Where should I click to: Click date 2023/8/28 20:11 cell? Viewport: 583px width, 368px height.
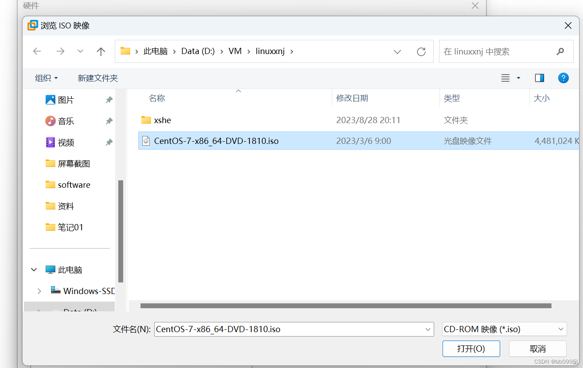point(368,120)
